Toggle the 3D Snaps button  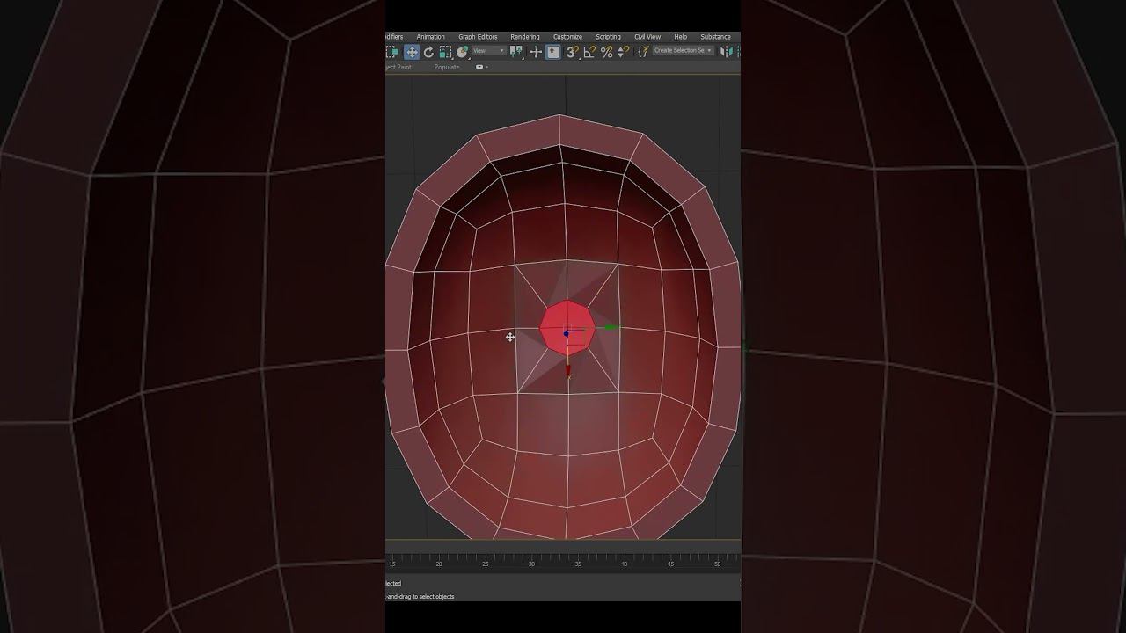tap(572, 52)
